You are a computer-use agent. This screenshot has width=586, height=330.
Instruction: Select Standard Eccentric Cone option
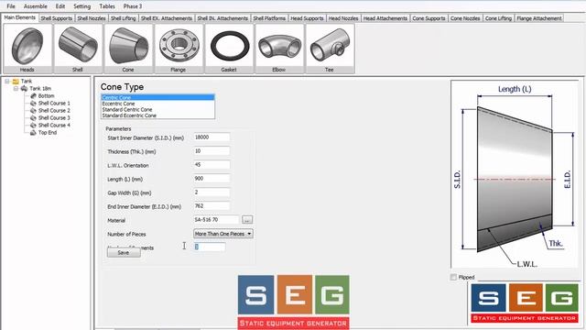[x=157, y=115]
